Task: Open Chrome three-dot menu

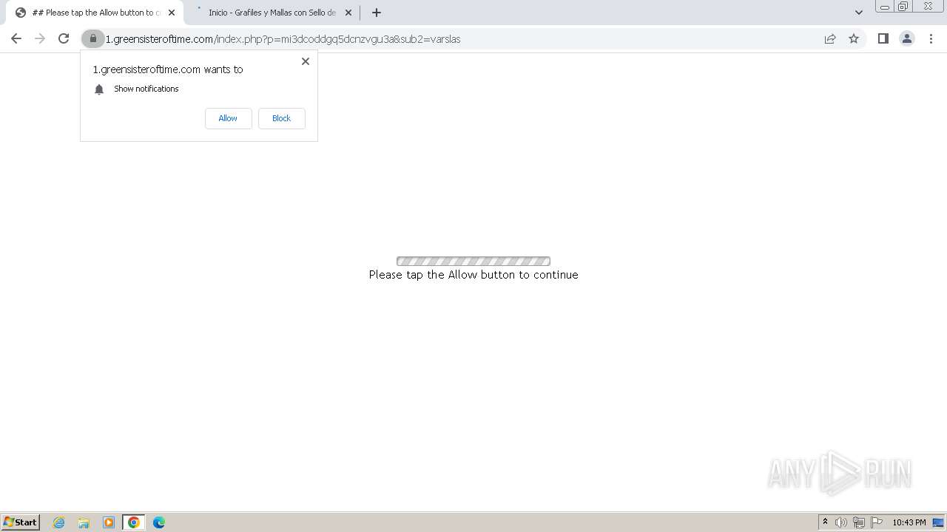Action: pos(931,38)
